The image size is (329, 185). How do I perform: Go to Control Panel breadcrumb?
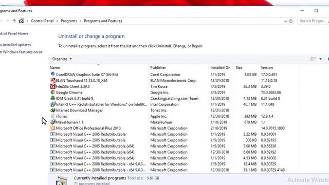point(42,21)
